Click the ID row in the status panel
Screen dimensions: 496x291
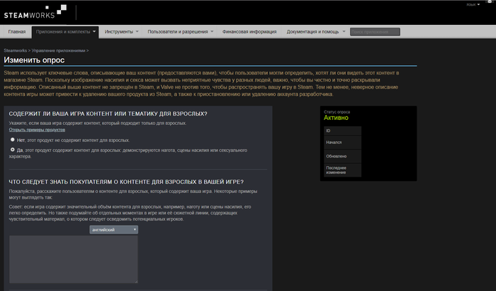342,131
